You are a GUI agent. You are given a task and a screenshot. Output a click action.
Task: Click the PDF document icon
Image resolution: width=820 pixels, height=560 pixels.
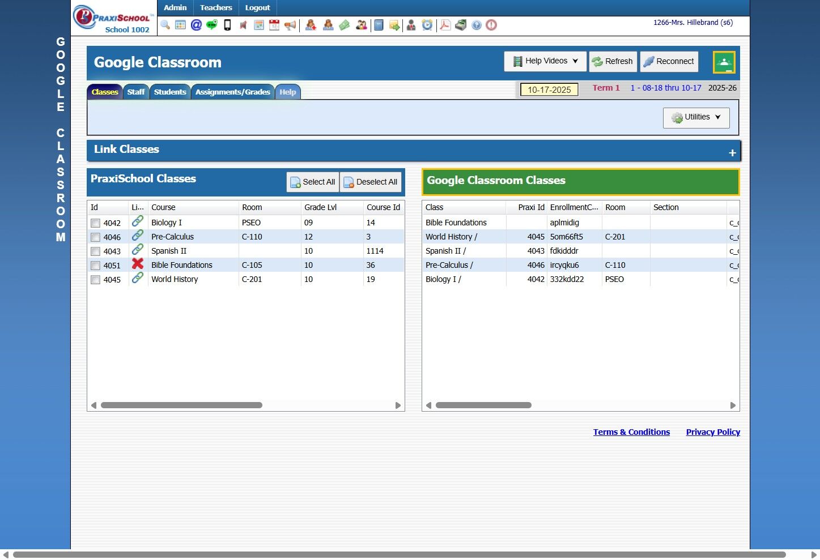pyautogui.click(x=445, y=25)
